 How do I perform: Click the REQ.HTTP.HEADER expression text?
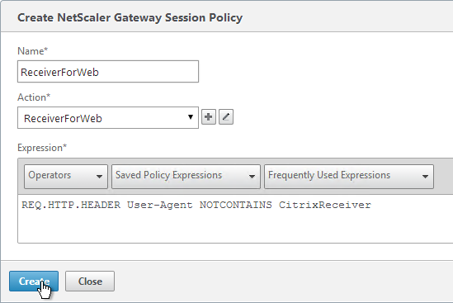71,205
